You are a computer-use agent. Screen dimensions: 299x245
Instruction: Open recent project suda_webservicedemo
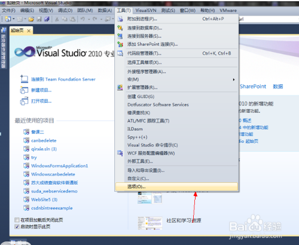(x=54, y=191)
